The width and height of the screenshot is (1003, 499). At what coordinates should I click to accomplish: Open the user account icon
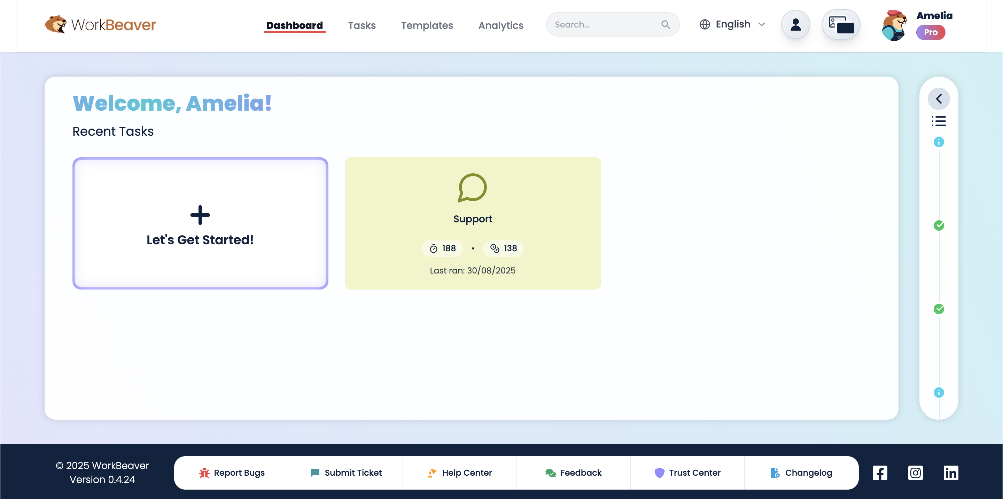point(795,24)
